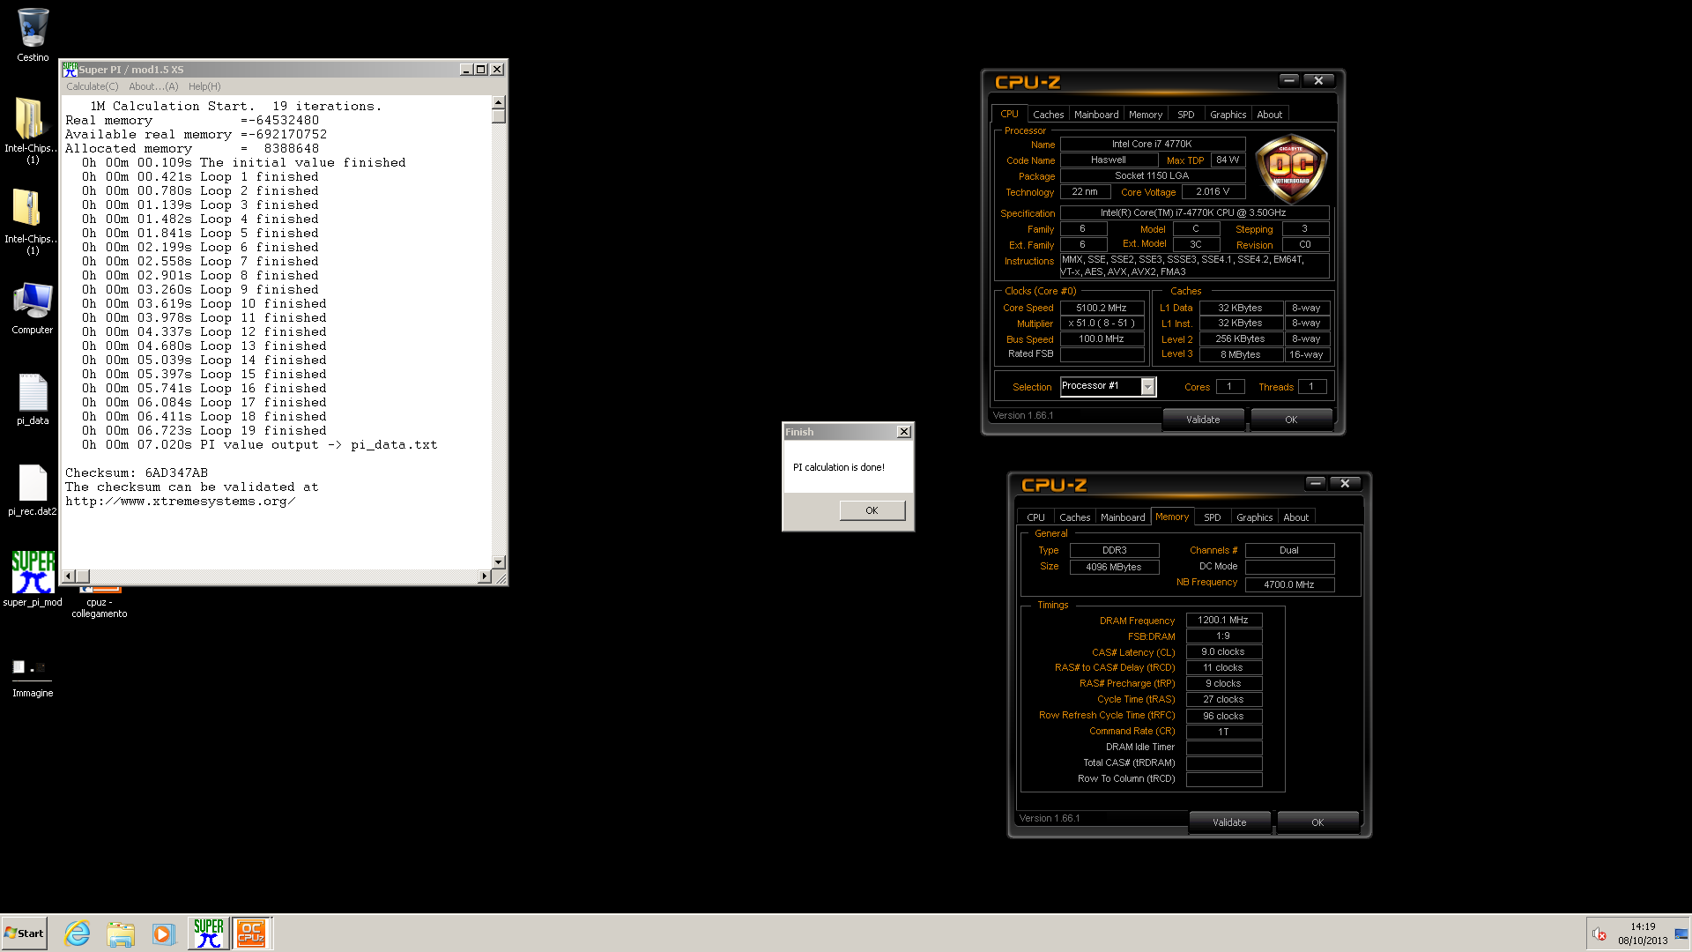Open Windows Explorer folder in taskbar
Viewport: 1692px width, 952px height.
click(x=121, y=933)
